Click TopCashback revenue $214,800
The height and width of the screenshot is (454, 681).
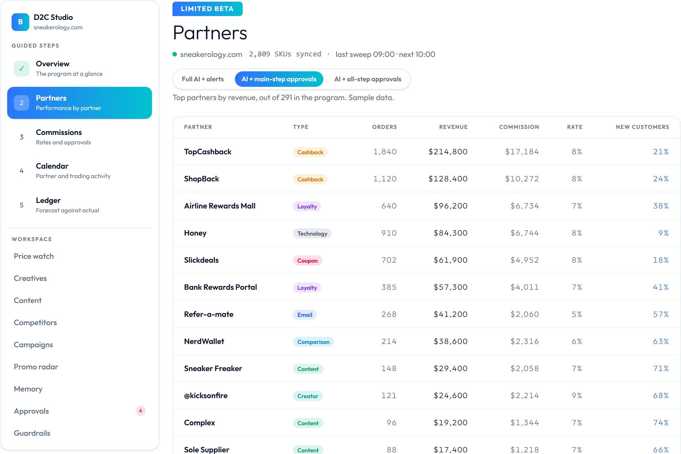[448, 152]
